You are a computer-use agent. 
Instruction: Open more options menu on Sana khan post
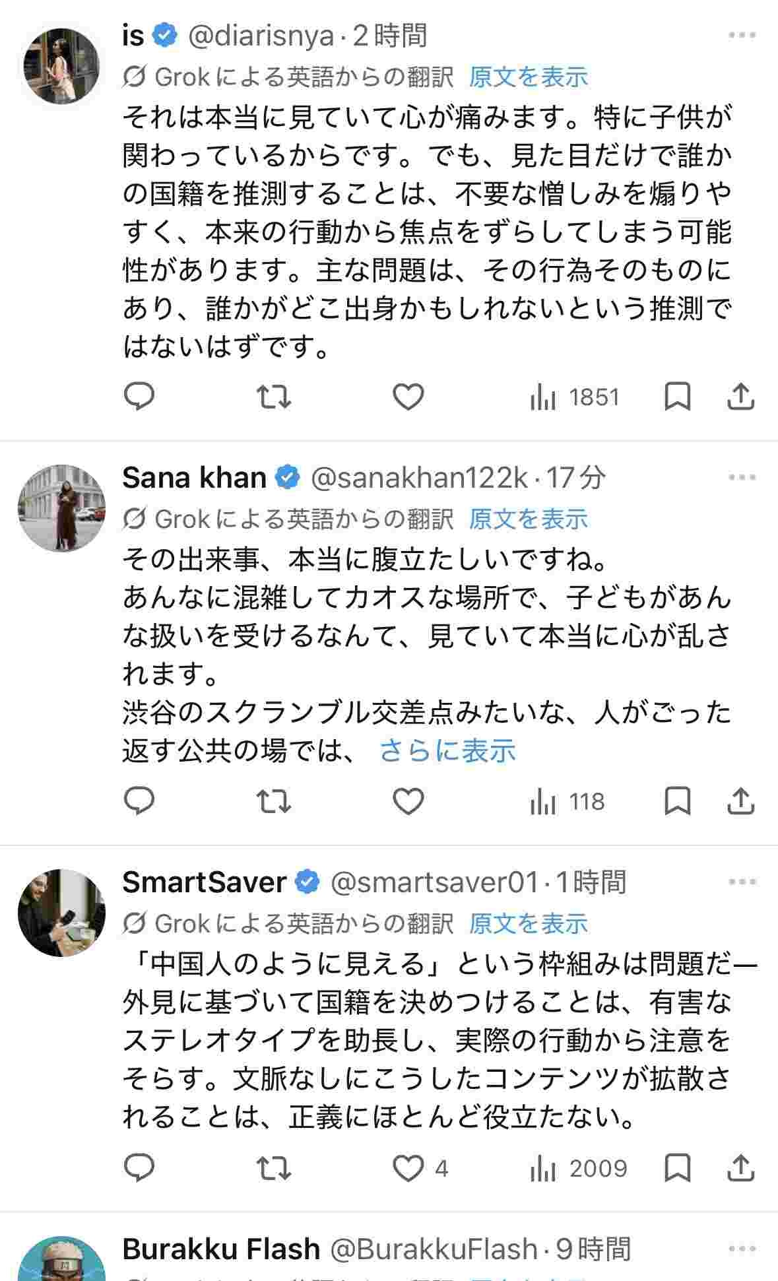742,477
